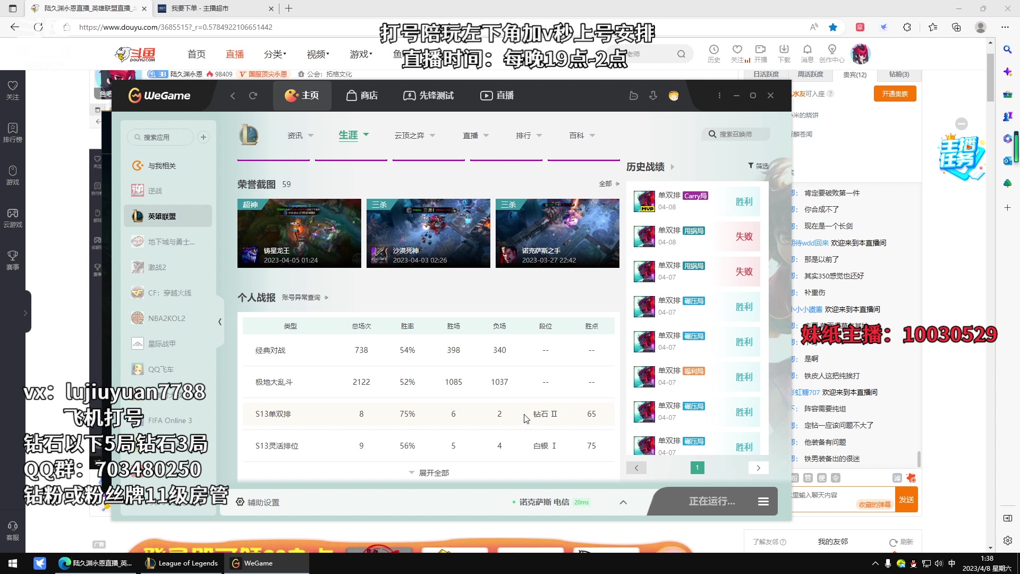Select 与我相关 in WeGame sidebar
The height and width of the screenshot is (574, 1020).
coord(168,166)
